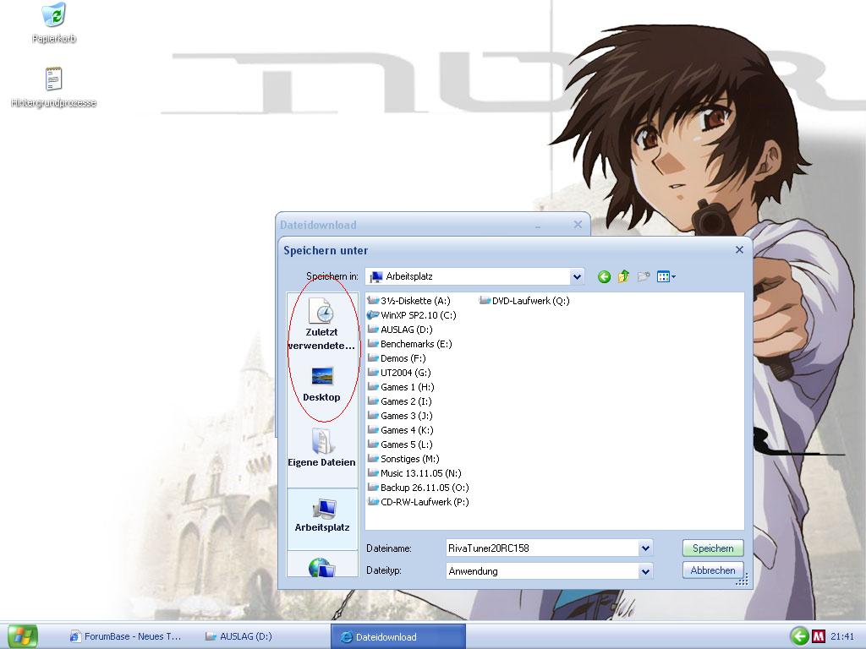Close the Speichern unter dialog

739,250
